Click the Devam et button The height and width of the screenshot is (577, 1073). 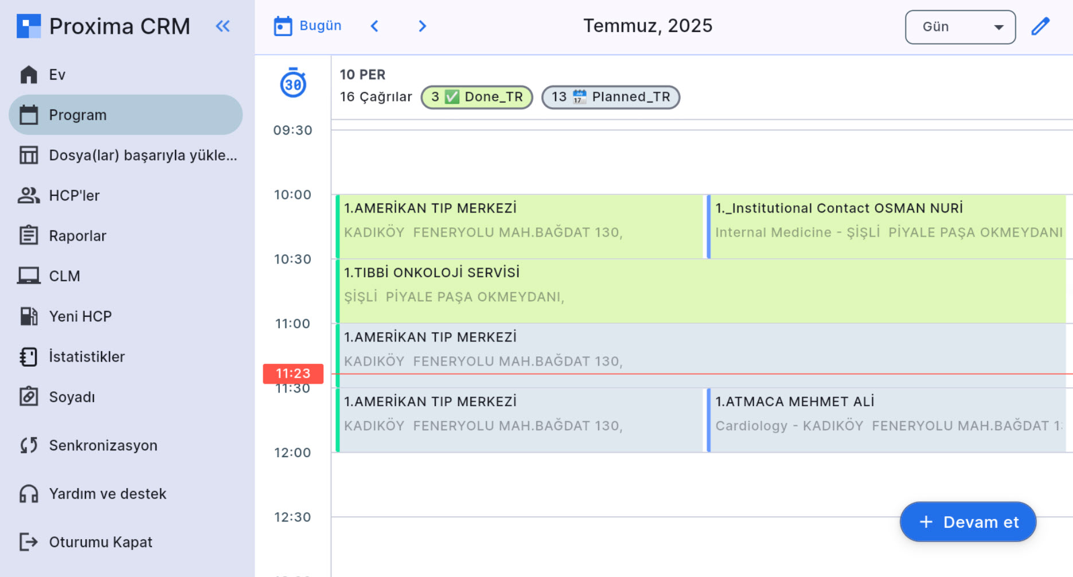click(x=967, y=522)
